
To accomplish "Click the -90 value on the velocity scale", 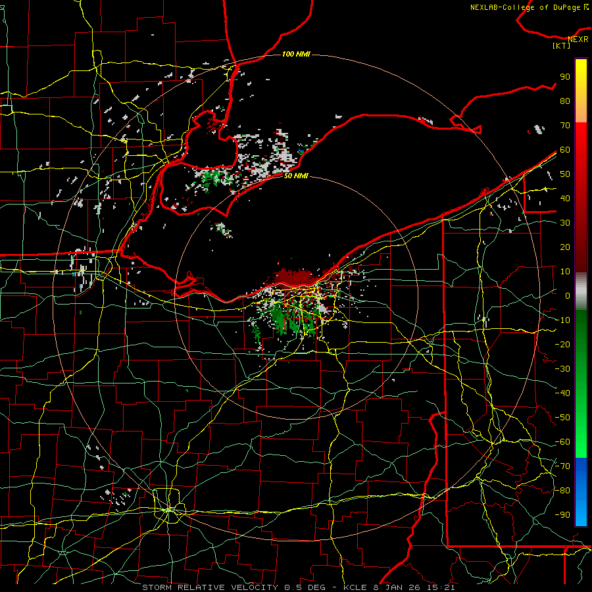I will (x=562, y=515).
